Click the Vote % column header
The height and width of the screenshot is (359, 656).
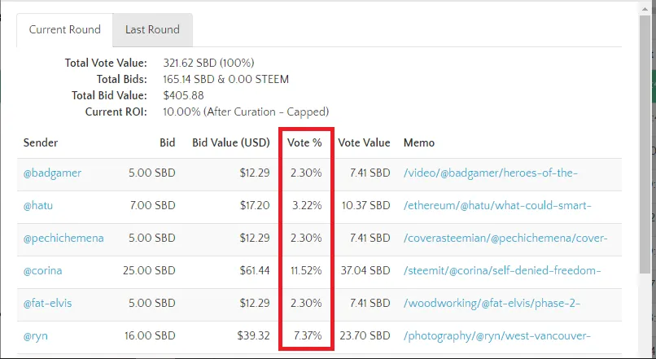[304, 142]
